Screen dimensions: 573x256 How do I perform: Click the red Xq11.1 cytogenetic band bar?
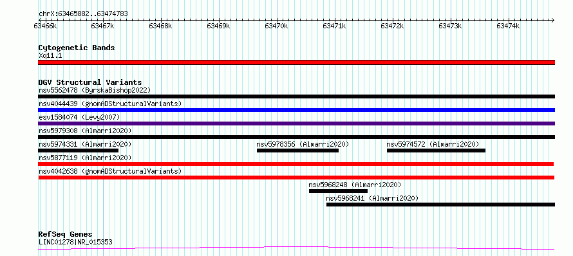pyautogui.click(x=296, y=62)
